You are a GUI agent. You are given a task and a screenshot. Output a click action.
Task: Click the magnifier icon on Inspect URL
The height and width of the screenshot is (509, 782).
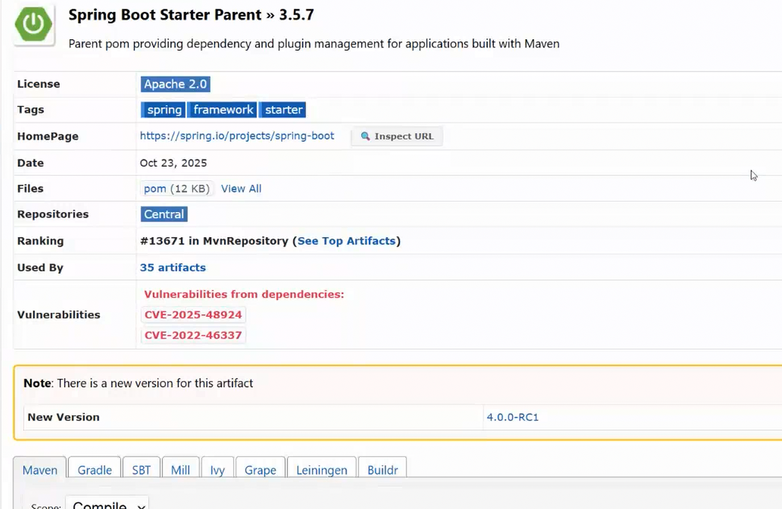[365, 136]
